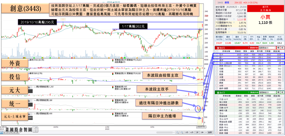This screenshot has height=136, width=285.
Task: Check the 美商高盛 broker checkbox
Action: pos(217,105)
